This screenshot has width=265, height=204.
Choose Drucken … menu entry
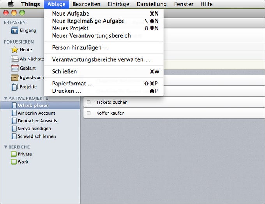click(x=104, y=91)
